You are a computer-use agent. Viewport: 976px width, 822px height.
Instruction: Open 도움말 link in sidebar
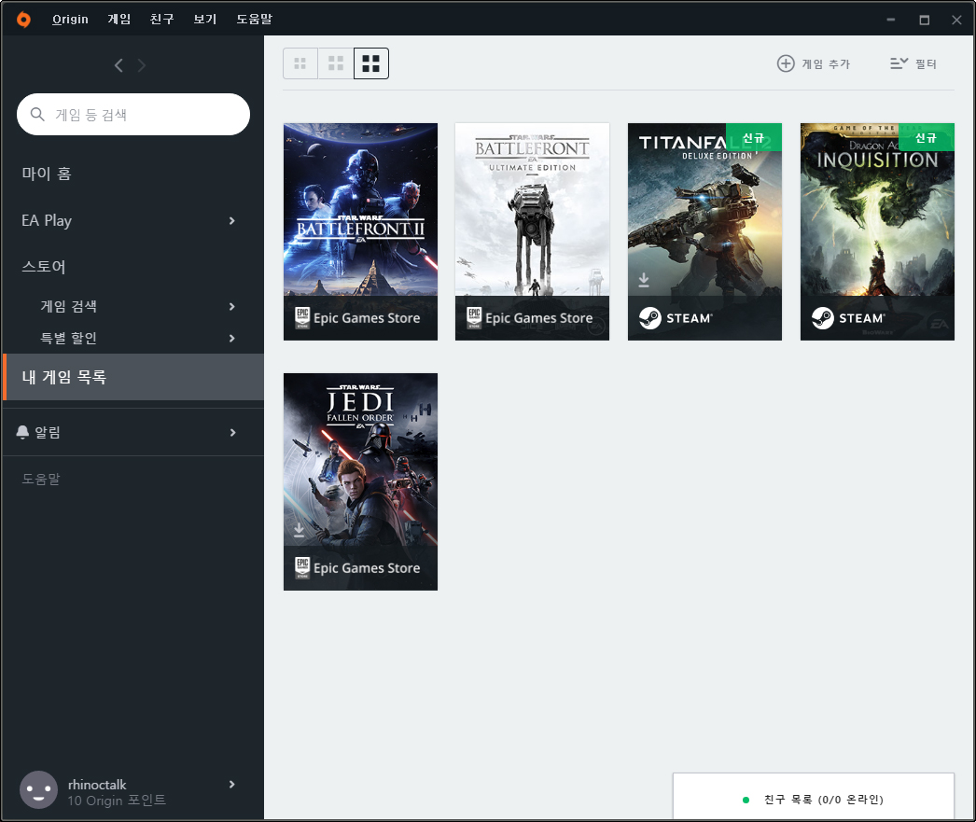pos(41,480)
